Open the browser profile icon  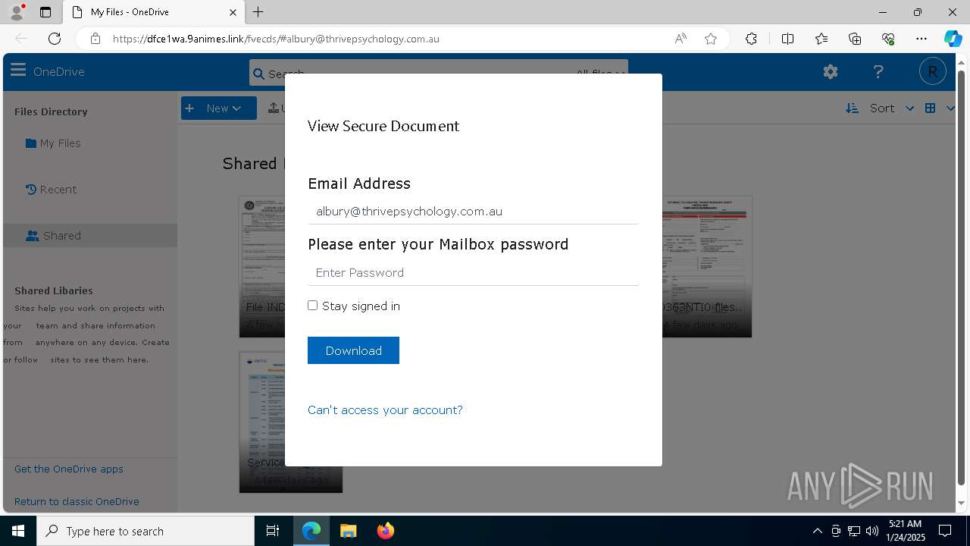tap(17, 12)
